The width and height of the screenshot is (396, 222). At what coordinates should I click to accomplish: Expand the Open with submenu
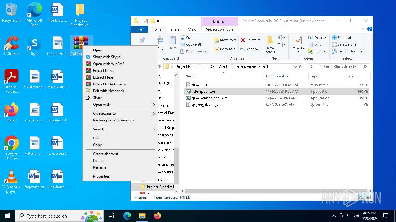pos(120,105)
